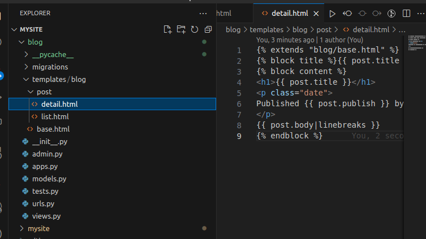Switch to the detail.html editor tab
Image resolution: width=426 pixels, height=239 pixels.
click(x=289, y=14)
